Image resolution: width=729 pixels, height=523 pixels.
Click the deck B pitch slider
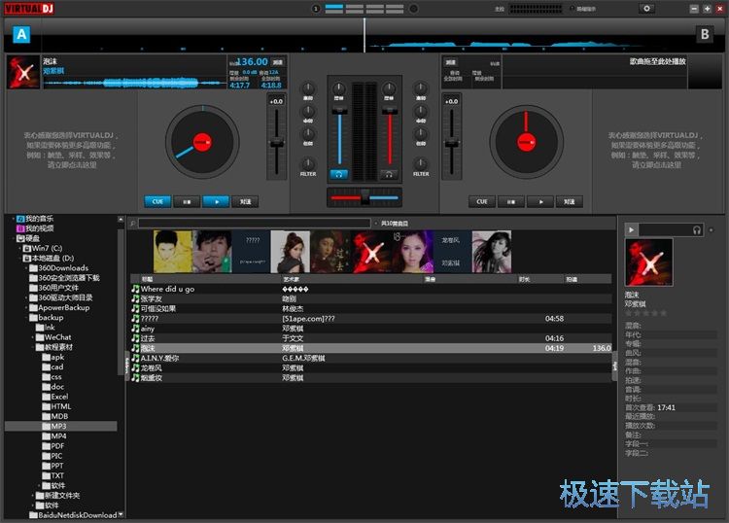tap(451, 143)
